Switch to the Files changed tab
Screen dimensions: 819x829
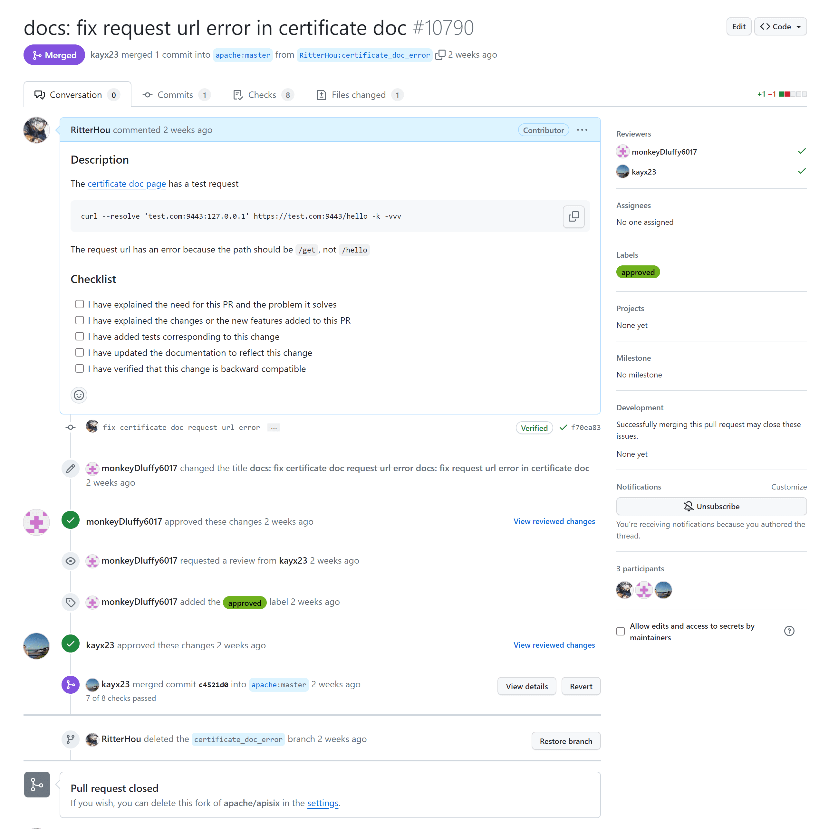360,95
